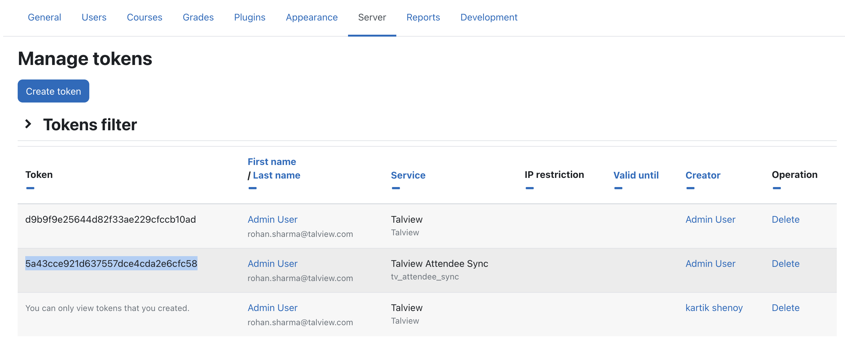The height and width of the screenshot is (364, 845).
Task: Delete the Talview Attendee Sync token
Action: click(x=785, y=264)
